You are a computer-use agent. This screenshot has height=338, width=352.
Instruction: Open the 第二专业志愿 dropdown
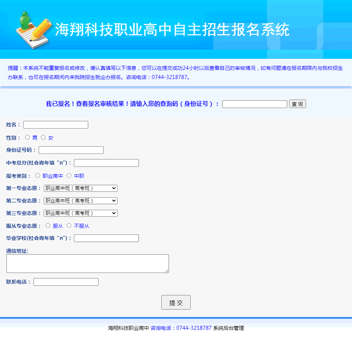(80, 201)
